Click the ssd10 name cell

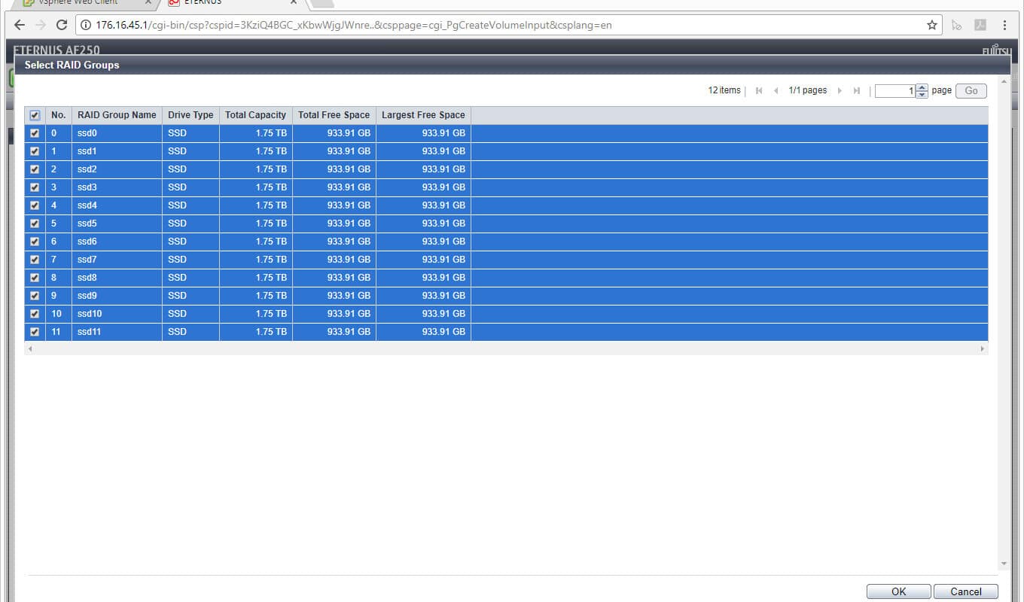click(117, 314)
